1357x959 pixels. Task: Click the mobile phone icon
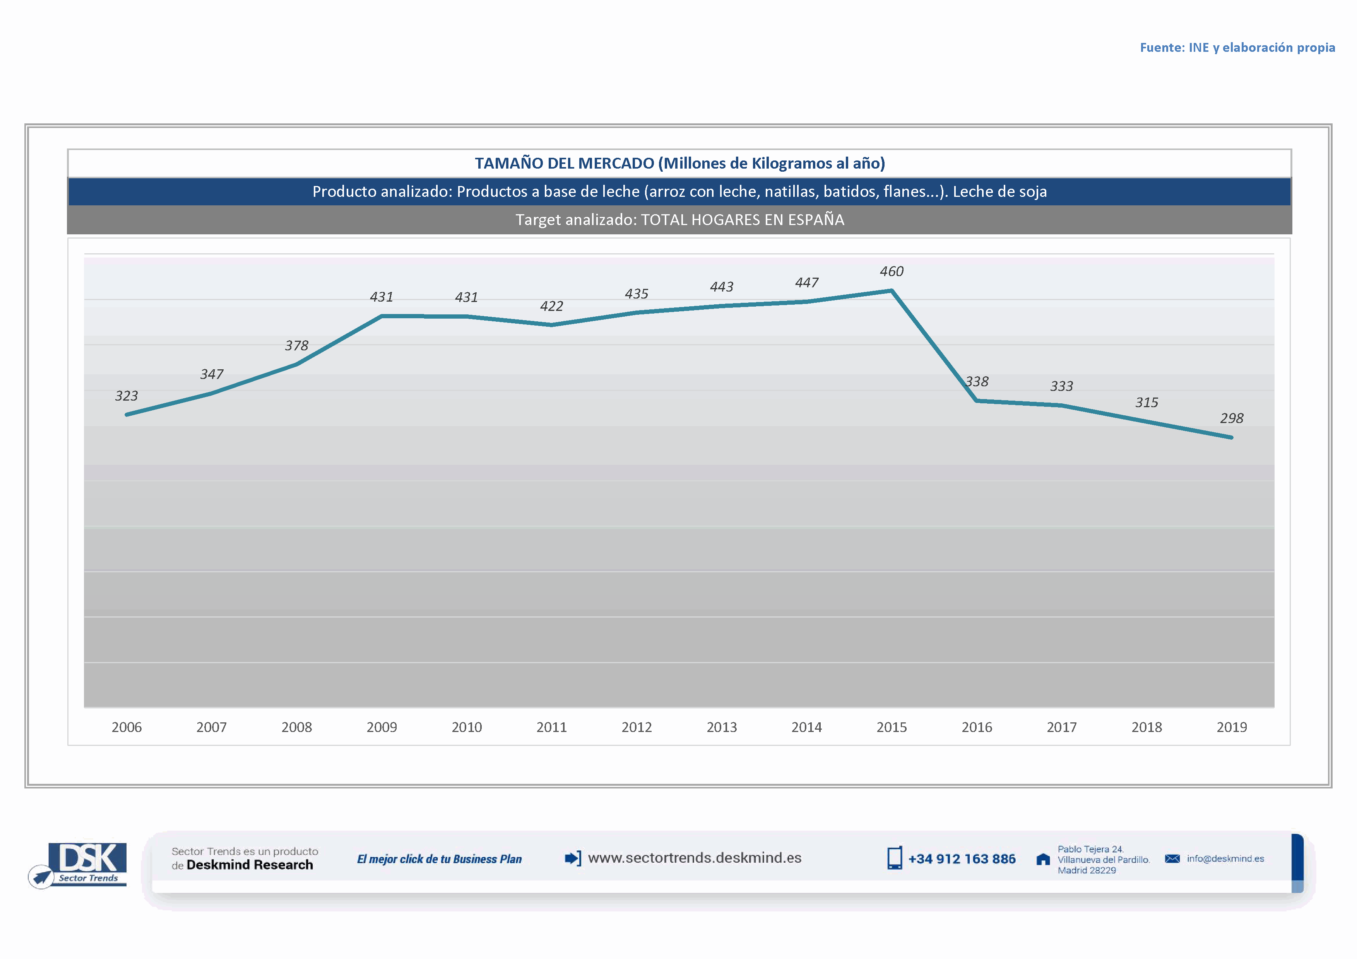click(x=894, y=858)
